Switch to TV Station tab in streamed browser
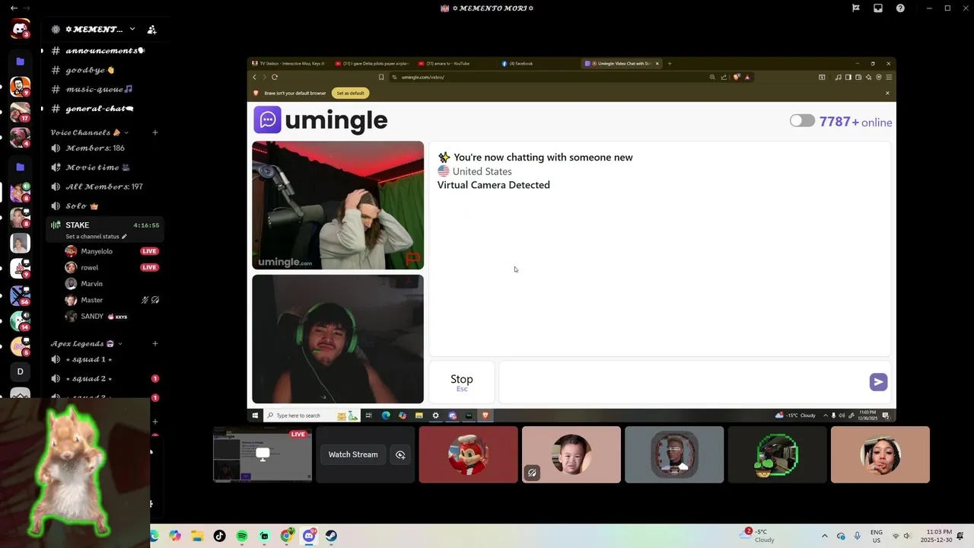This screenshot has height=548, width=974. pos(289,63)
